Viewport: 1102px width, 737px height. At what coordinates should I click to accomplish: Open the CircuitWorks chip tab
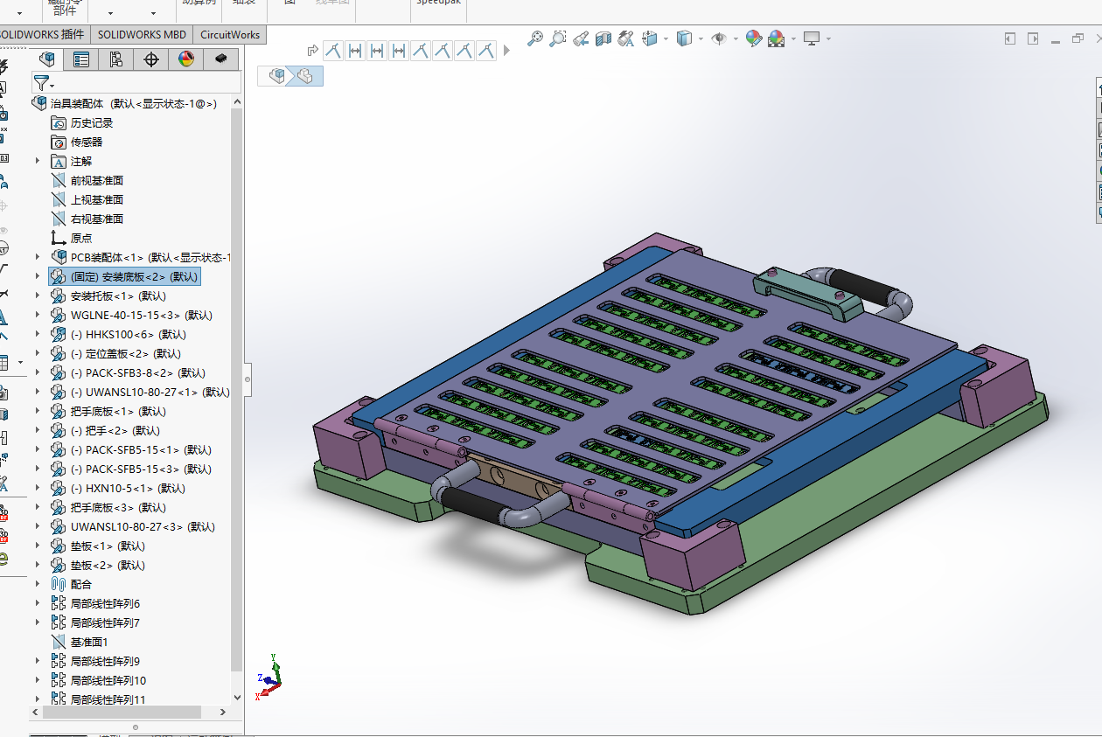pos(220,59)
